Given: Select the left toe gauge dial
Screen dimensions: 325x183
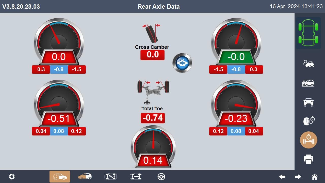Looking at the screenshot, I should 59,103.
